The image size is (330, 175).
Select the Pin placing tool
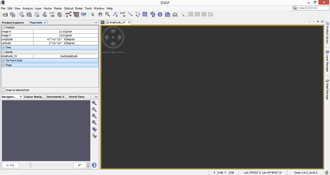click(x=115, y=14)
